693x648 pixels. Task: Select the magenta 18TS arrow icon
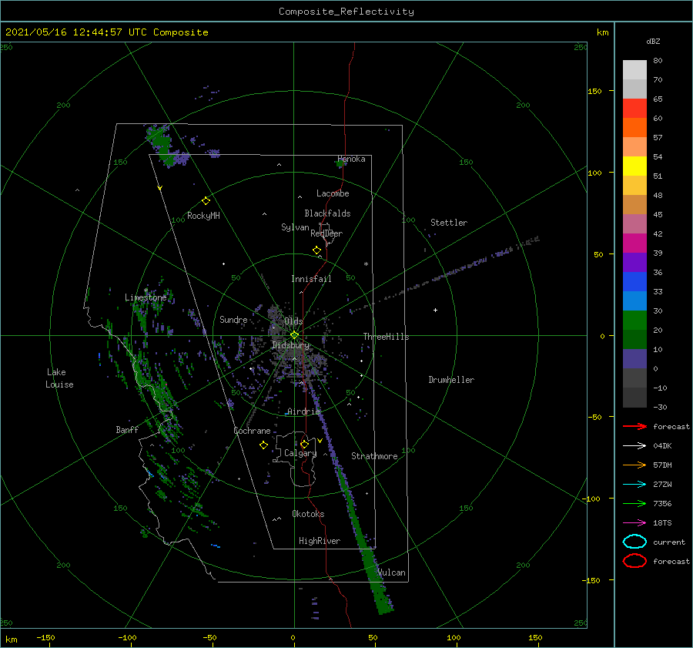634,523
